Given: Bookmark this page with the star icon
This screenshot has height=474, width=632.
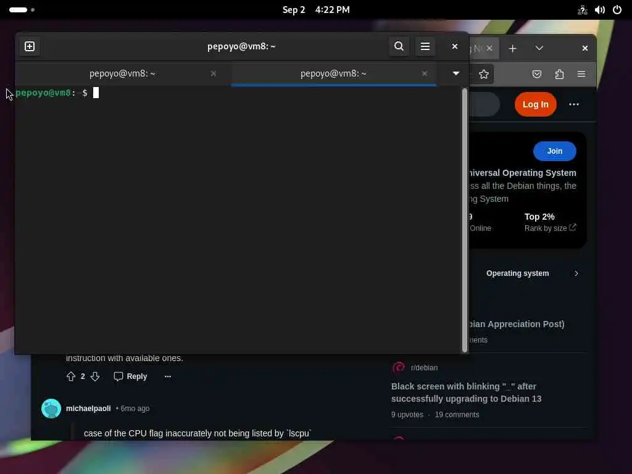Looking at the screenshot, I should tap(484, 74).
